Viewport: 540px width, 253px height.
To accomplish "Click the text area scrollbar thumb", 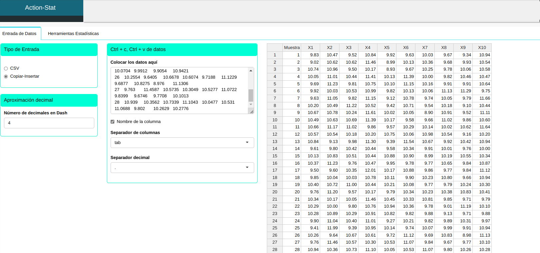I will coord(251,95).
